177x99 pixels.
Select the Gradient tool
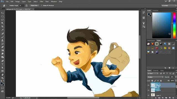pos(2,50)
